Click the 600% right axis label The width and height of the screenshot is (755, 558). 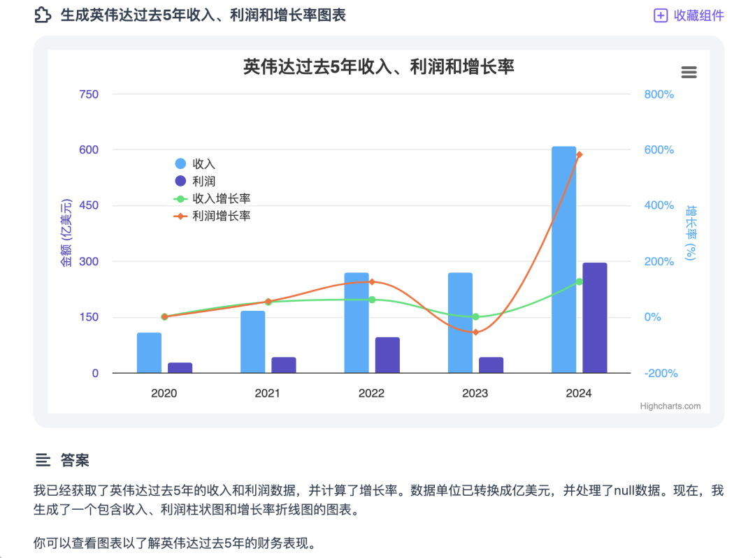[659, 149]
